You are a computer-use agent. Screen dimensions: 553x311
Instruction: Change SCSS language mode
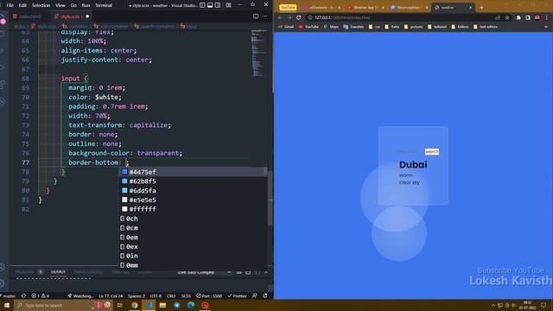pos(186,295)
